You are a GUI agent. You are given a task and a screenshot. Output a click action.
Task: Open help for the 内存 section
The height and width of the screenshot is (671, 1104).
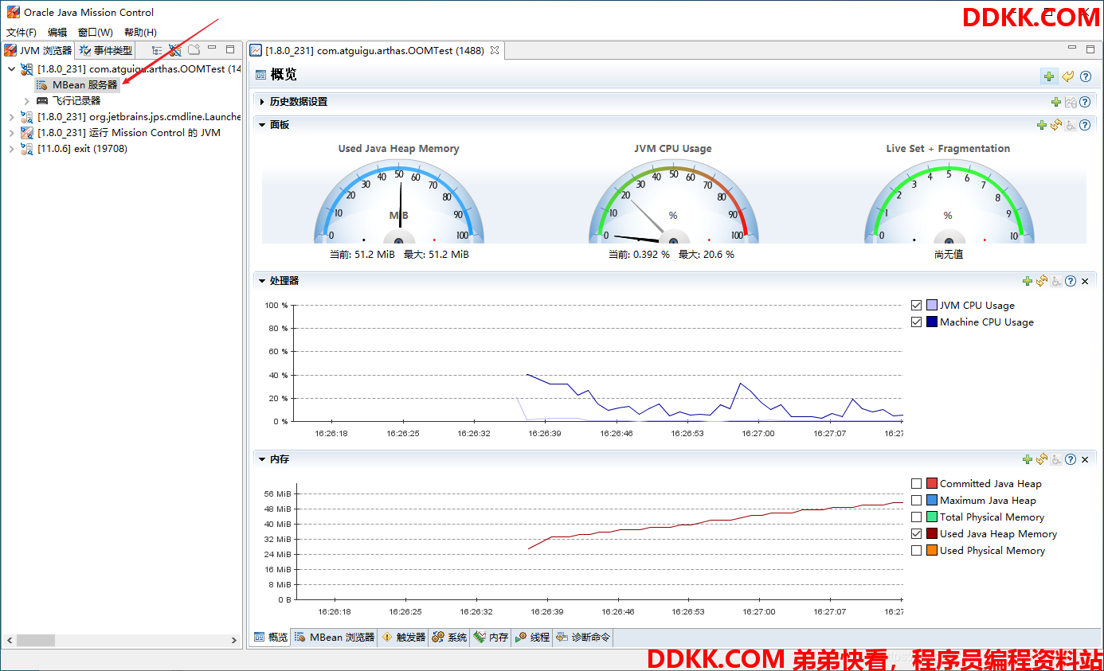click(x=1071, y=459)
